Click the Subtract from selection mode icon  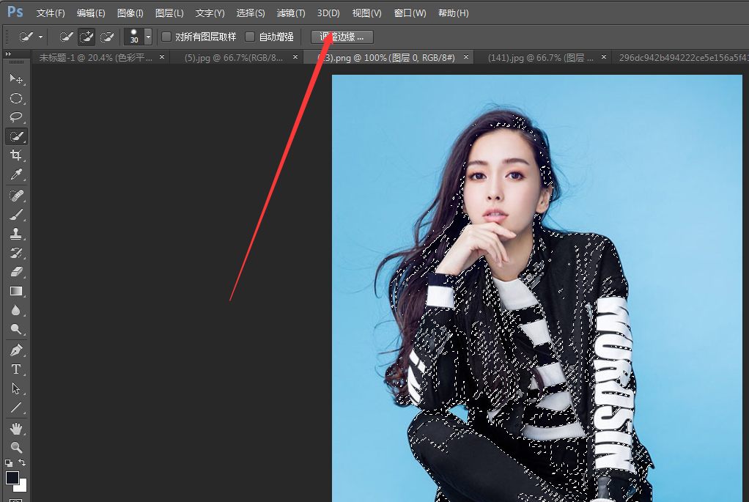107,37
